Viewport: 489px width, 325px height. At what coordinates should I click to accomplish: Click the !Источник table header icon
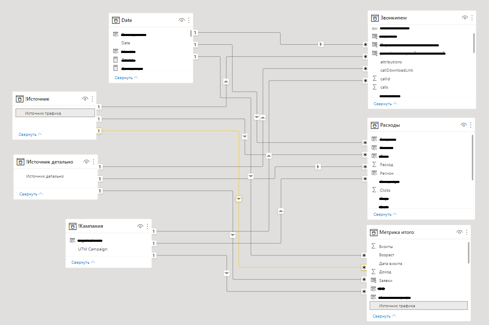point(19,99)
